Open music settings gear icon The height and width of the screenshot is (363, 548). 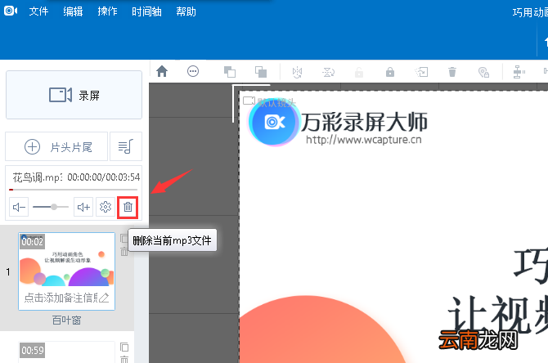tap(106, 207)
